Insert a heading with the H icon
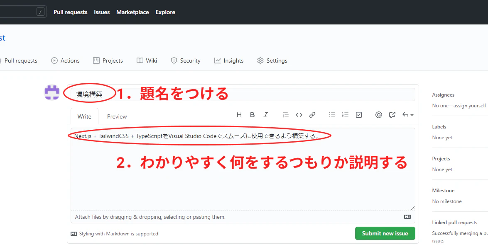Image resolution: width=488 pixels, height=247 pixels. (x=239, y=115)
